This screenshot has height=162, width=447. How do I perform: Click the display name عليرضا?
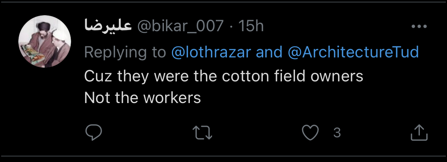point(108,26)
